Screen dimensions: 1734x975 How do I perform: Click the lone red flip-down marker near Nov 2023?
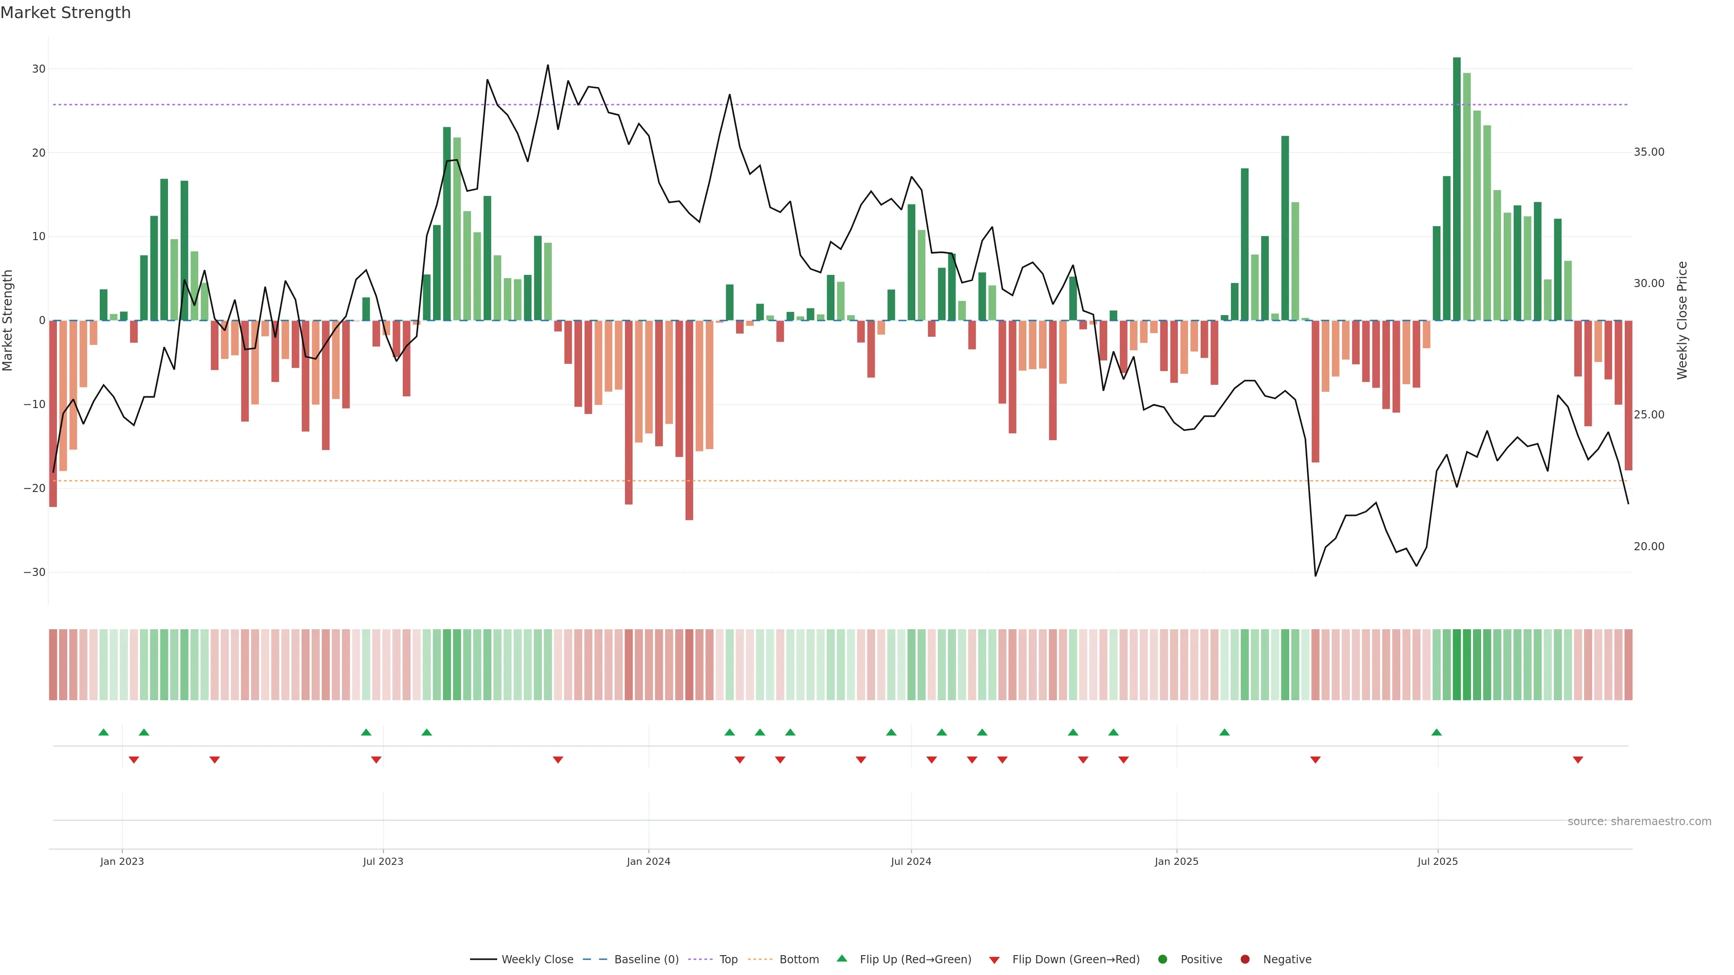558,760
